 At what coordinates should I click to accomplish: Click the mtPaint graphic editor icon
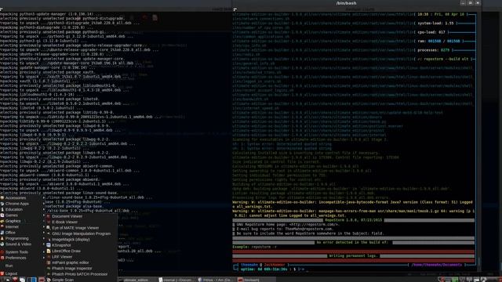[x=49, y=262]
